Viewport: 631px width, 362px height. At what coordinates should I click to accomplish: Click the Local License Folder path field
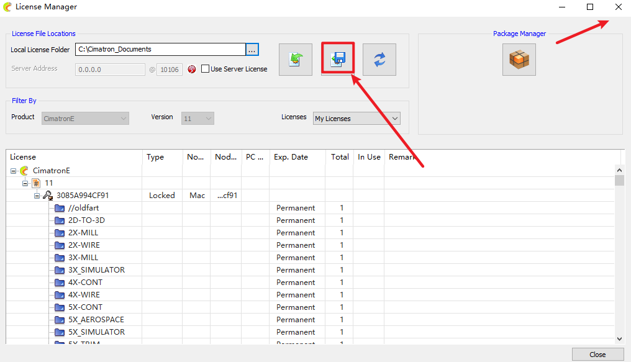160,50
